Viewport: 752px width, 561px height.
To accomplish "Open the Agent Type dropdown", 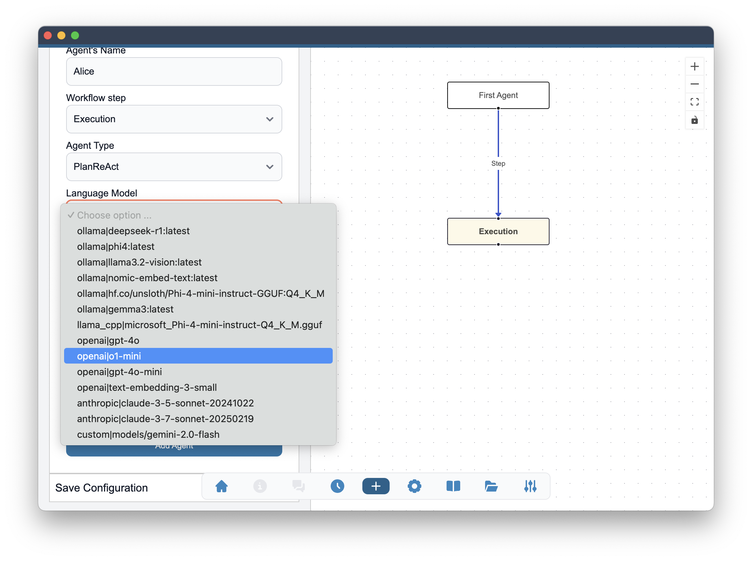I will [x=174, y=167].
